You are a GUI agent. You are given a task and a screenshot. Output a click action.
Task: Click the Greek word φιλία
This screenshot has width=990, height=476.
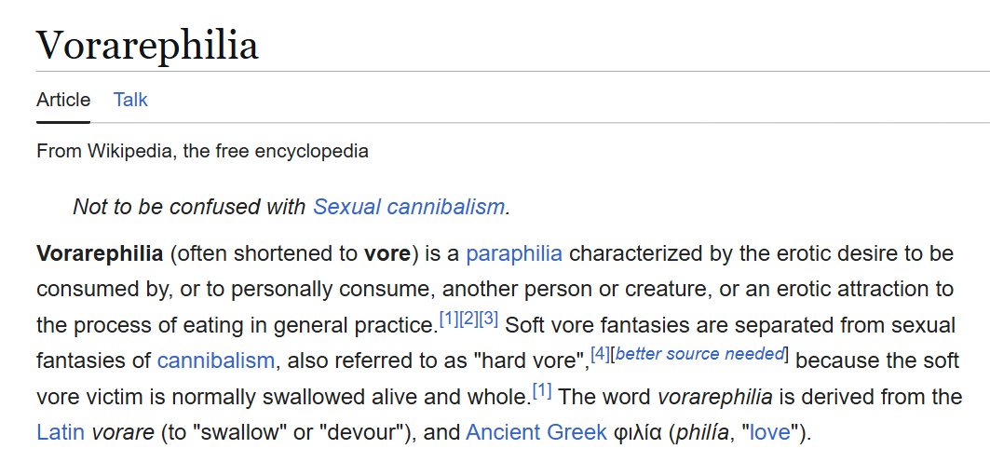point(638,432)
